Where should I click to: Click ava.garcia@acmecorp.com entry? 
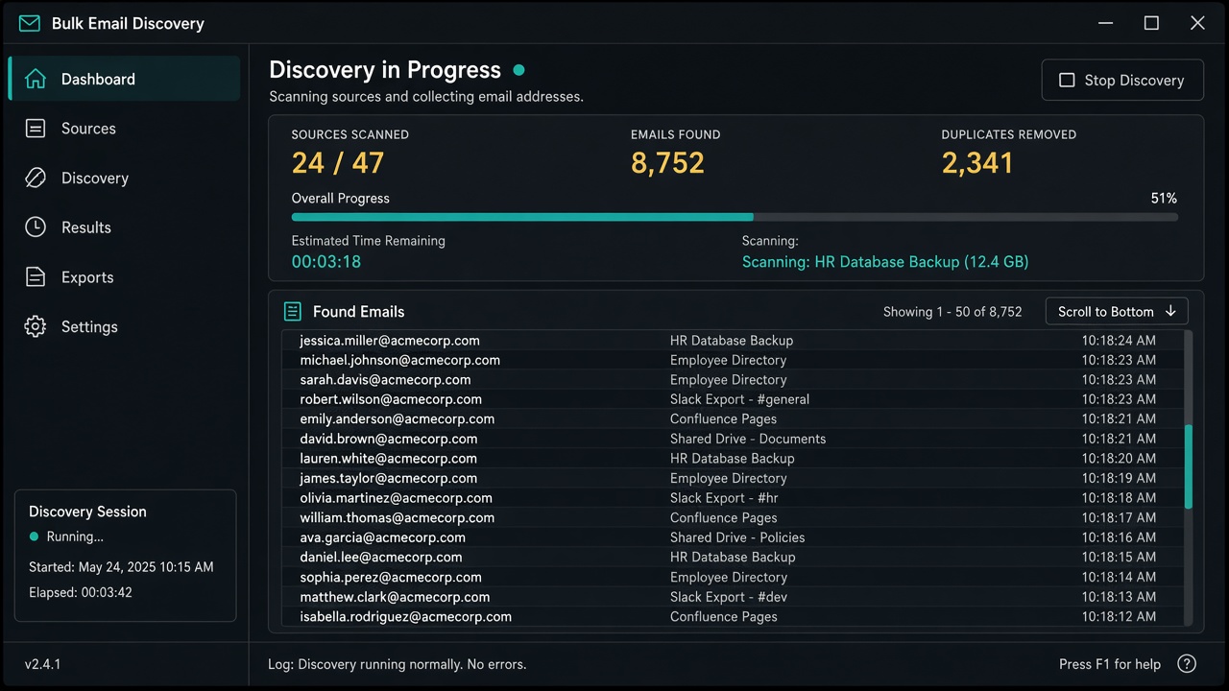click(382, 537)
